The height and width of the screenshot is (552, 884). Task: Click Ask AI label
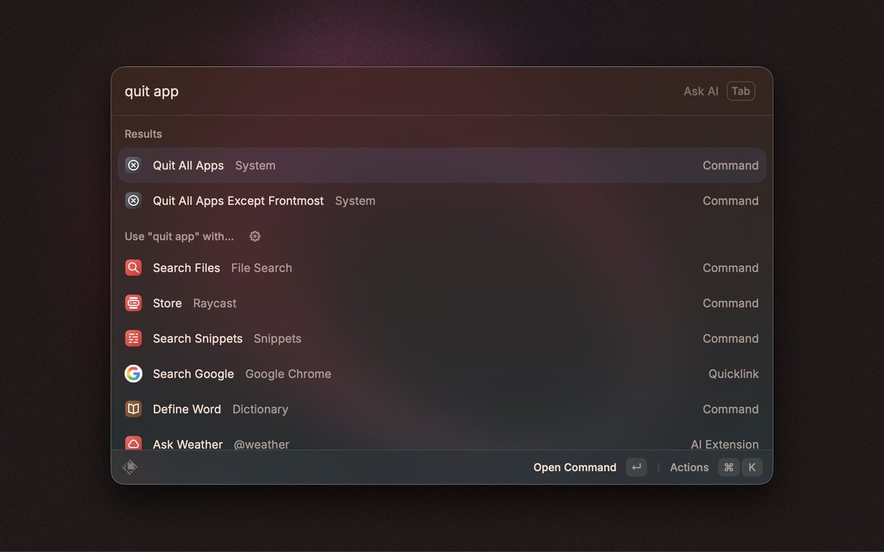pyautogui.click(x=701, y=91)
